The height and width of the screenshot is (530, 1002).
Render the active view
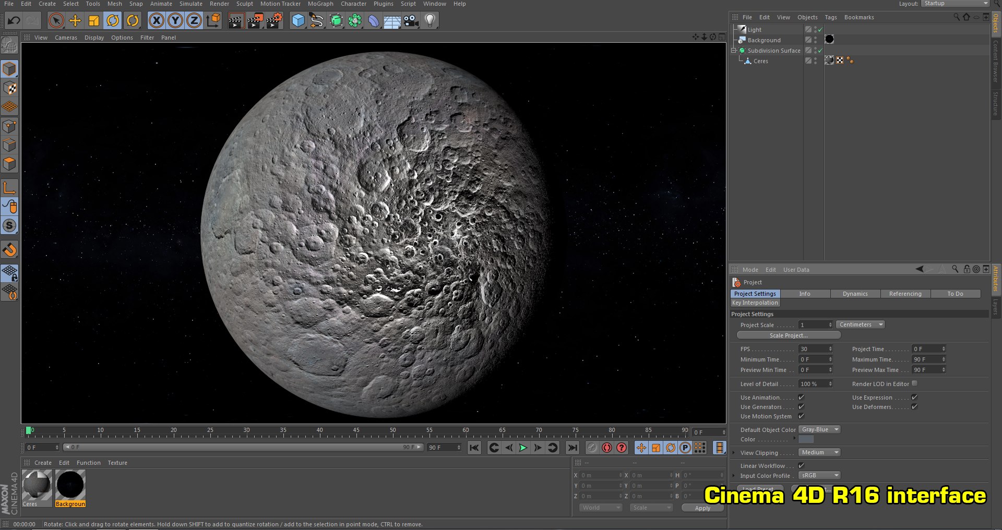tap(236, 21)
